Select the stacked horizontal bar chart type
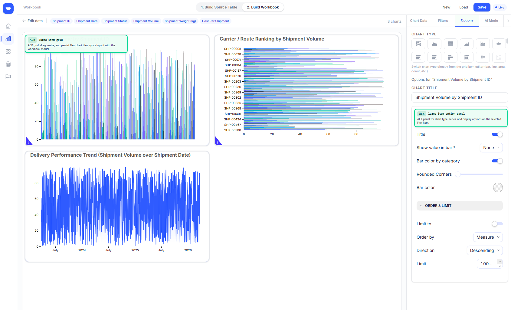Screen dimensions: 511x310 point(467,57)
